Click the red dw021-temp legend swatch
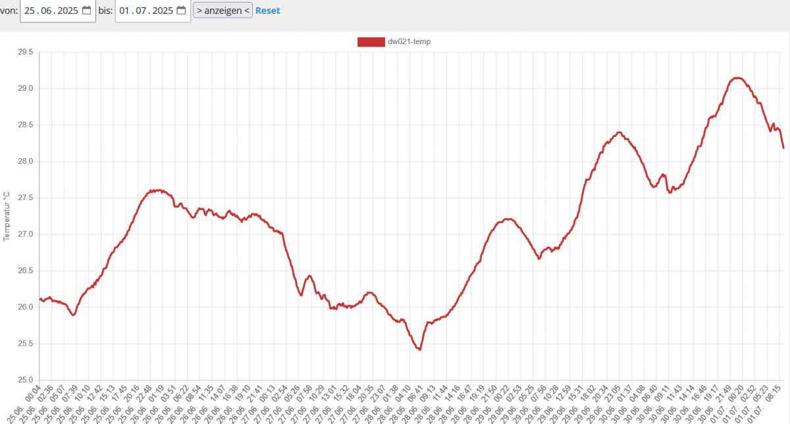This screenshot has width=790, height=424. [371, 41]
